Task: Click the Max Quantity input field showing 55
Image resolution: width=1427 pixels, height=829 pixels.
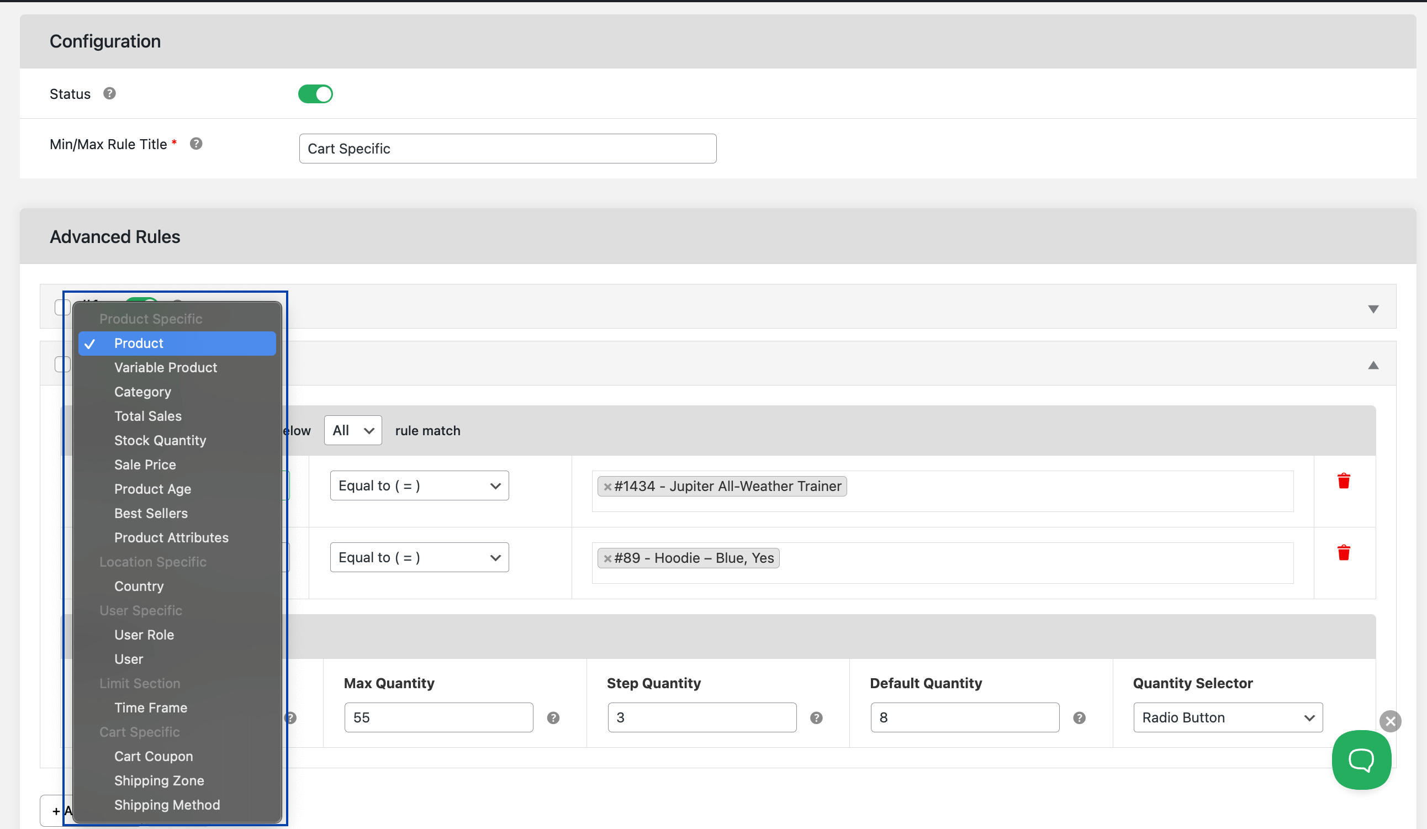Action: pos(438,717)
